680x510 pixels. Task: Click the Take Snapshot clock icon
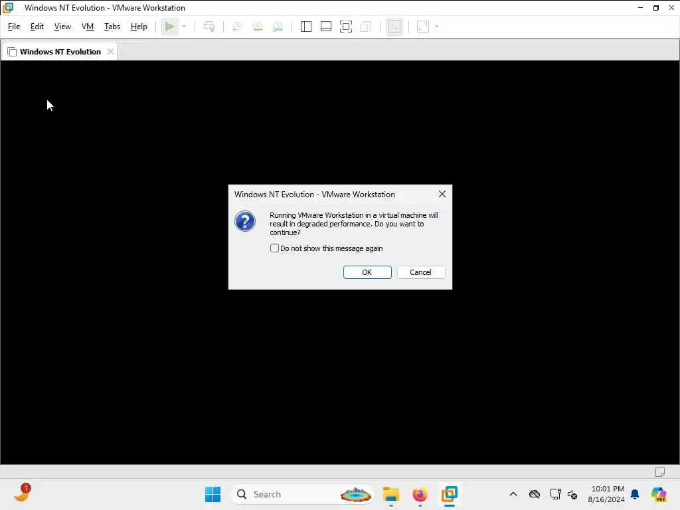pos(237,27)
